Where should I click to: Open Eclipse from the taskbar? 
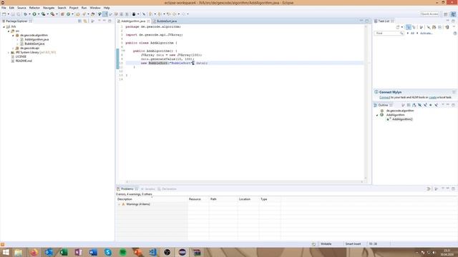click(182, 252)
